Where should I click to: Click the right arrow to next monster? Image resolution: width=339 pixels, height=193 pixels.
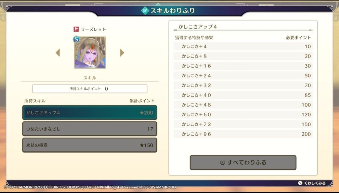point(122,52)
